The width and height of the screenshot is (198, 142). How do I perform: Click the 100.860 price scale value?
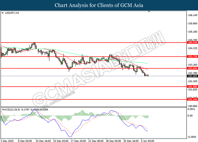pyautogui.click(x=193, y=106)
